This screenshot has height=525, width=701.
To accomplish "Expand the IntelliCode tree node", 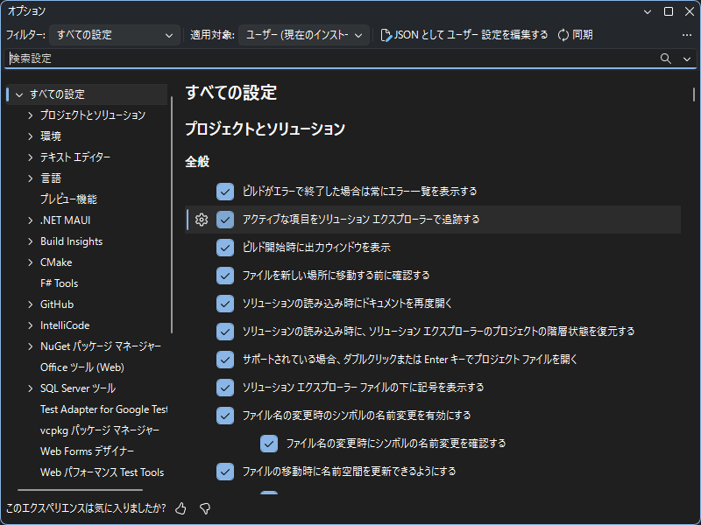I will [x=31, y=325].
